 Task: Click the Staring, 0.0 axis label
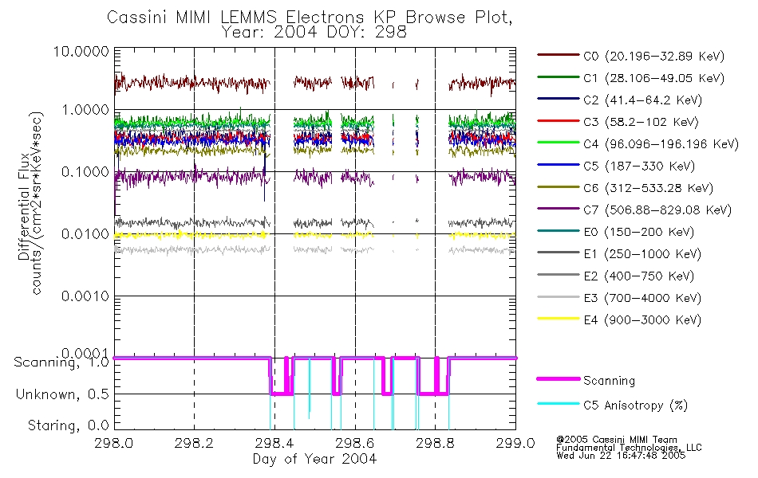(x=69, y=426)
